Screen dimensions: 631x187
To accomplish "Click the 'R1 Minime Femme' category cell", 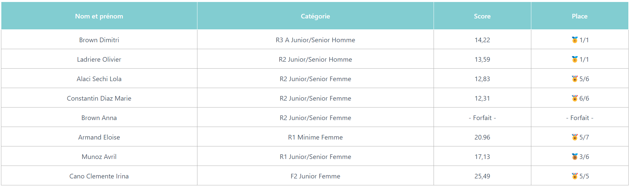I will pos(315,137).
